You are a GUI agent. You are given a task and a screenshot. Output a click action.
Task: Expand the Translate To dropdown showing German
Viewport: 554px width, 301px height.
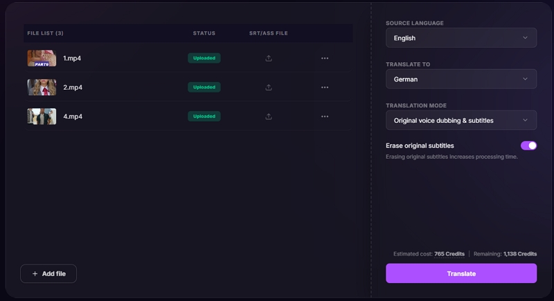(x=461, y=79)
